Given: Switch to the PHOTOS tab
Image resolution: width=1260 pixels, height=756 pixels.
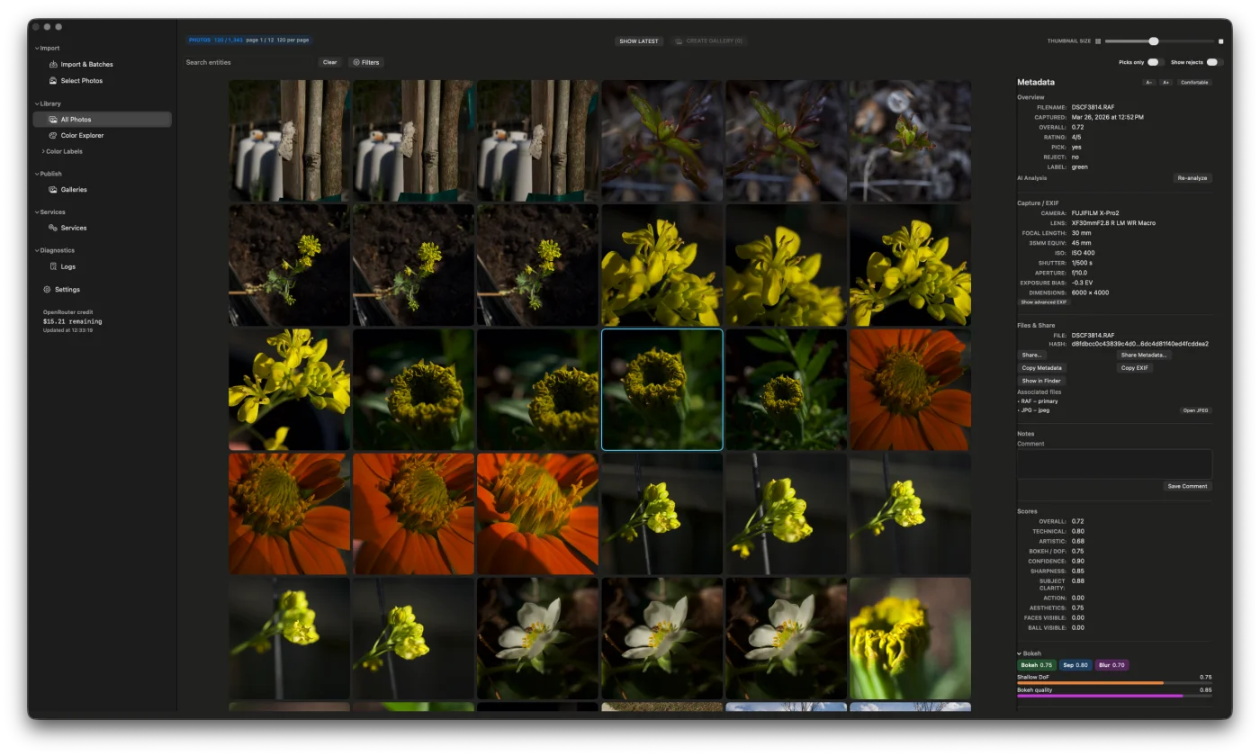Looking at the screenshot, I should (x=199, y=40).
